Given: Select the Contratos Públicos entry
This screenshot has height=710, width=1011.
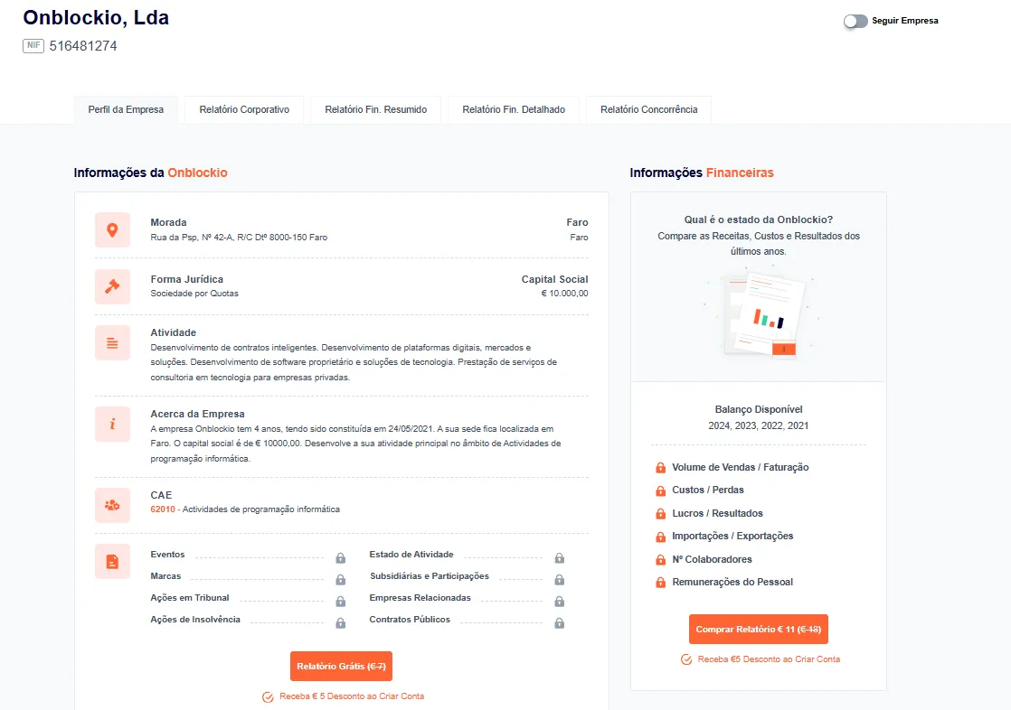Looking at the screenshot, I should click(410, 619).
